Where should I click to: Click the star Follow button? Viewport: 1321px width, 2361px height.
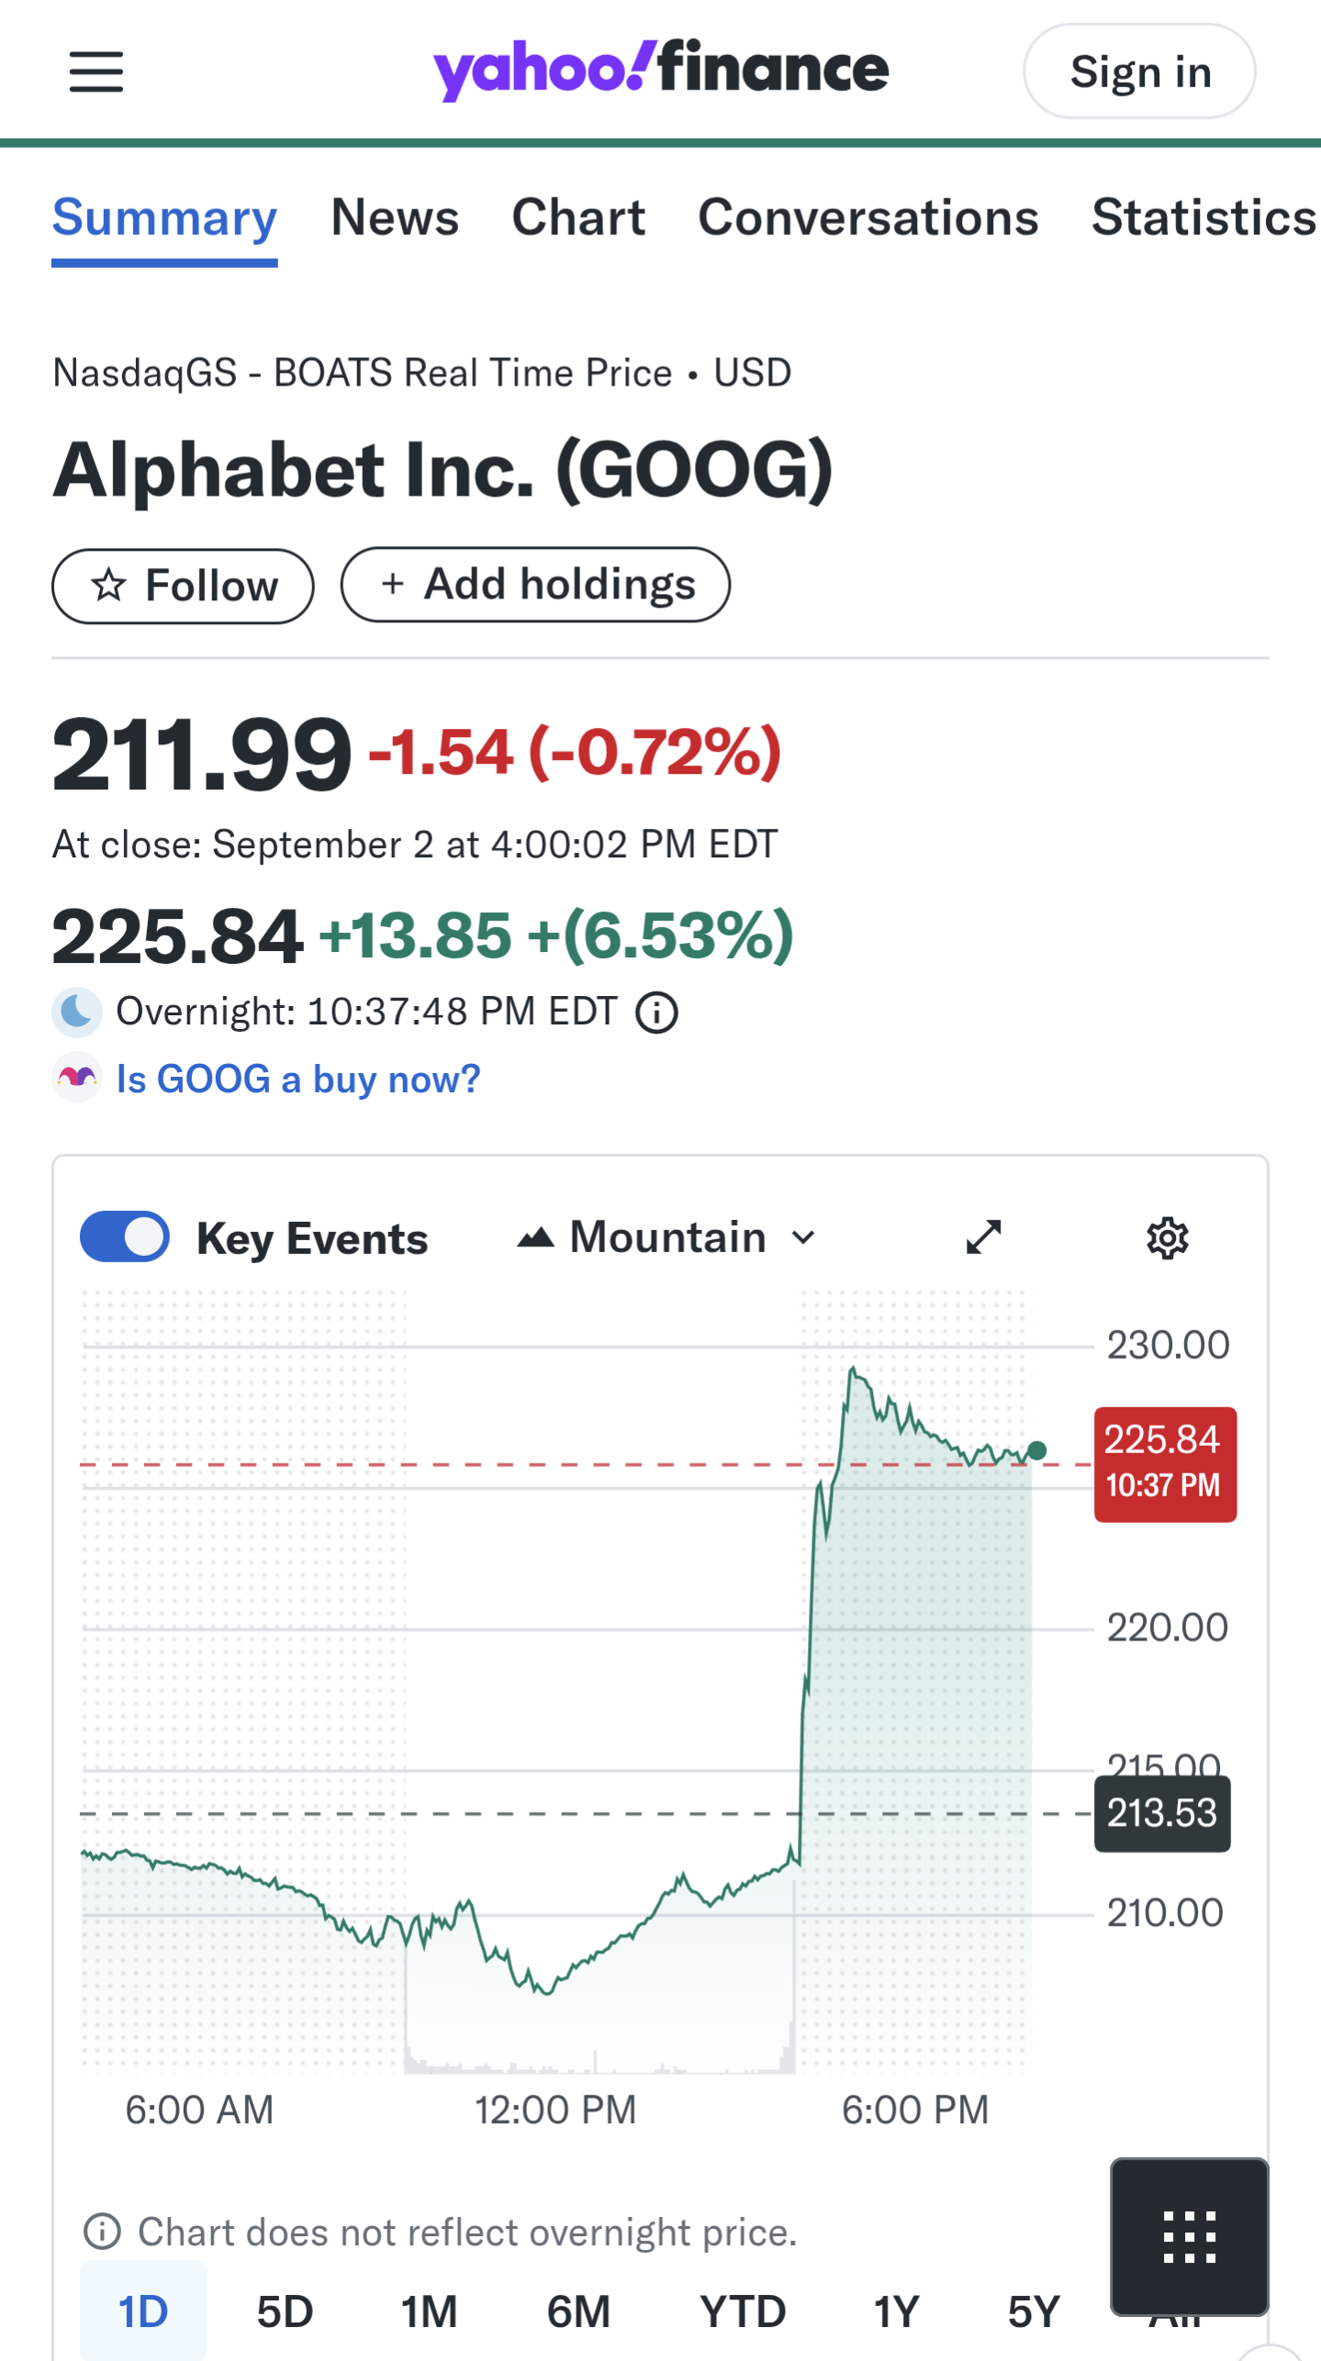point(183,586)
